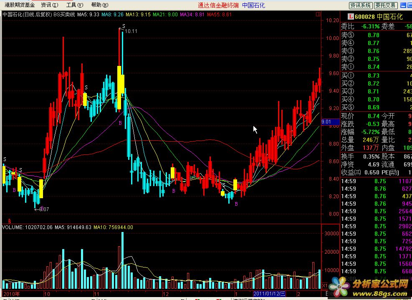Click the B buy marker below the 9.20 yellow candle
The image size is (412, 300).
(x=120, y=123)
